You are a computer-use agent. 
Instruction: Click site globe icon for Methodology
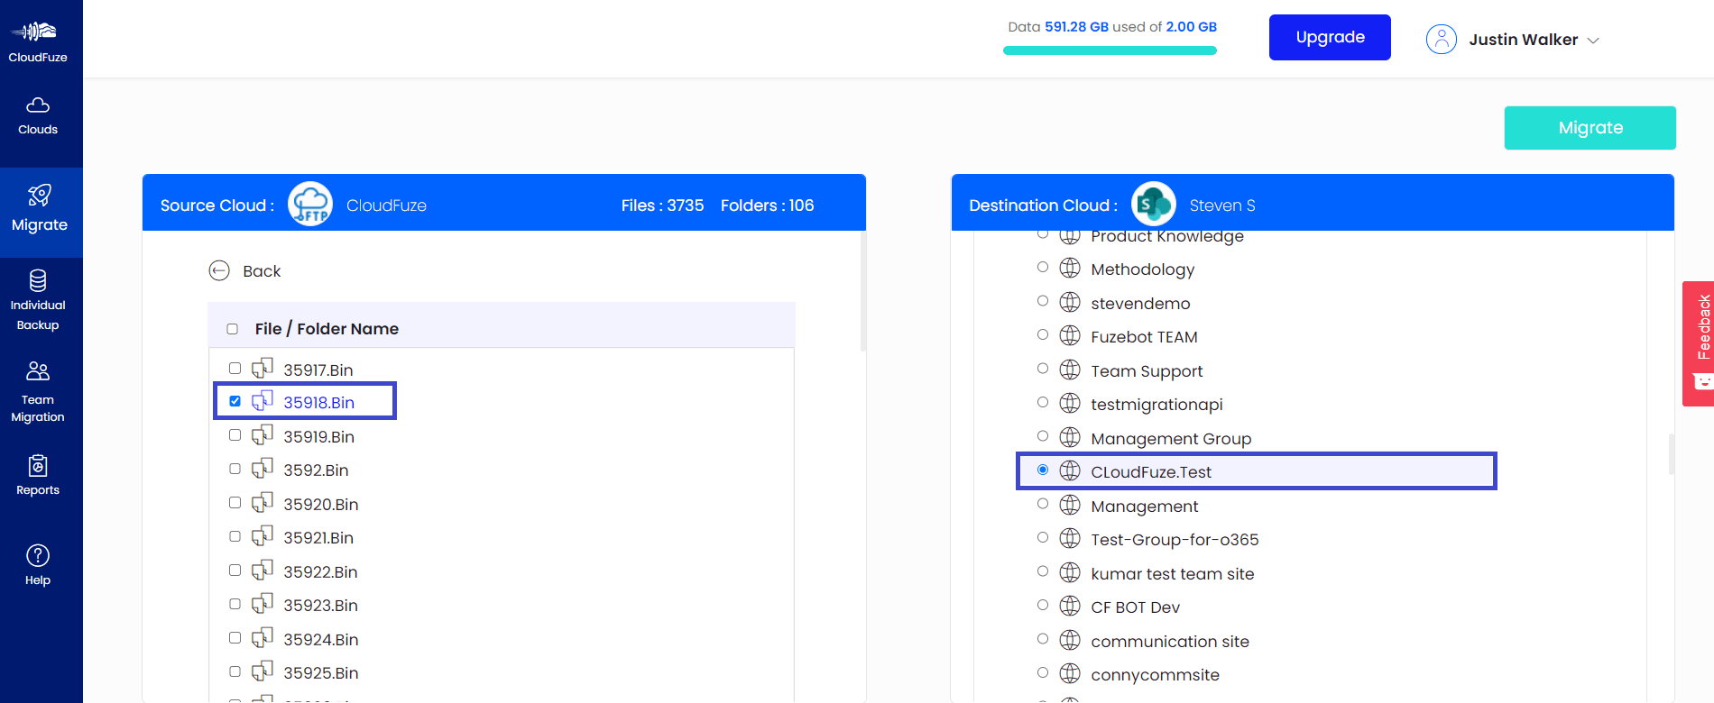coord(1070,268)
